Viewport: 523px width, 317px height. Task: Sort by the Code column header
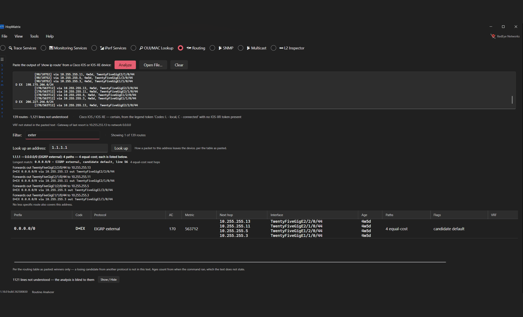(x=81, y=215)
